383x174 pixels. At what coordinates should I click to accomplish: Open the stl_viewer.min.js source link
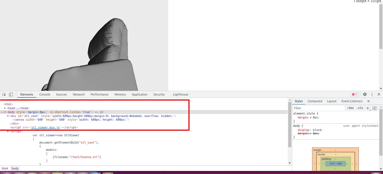click(45, 127)
